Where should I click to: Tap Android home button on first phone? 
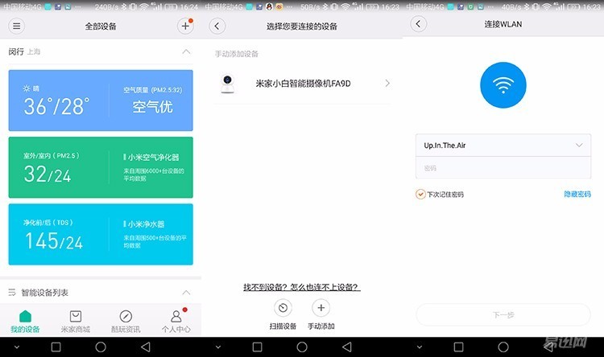point(101,347)
